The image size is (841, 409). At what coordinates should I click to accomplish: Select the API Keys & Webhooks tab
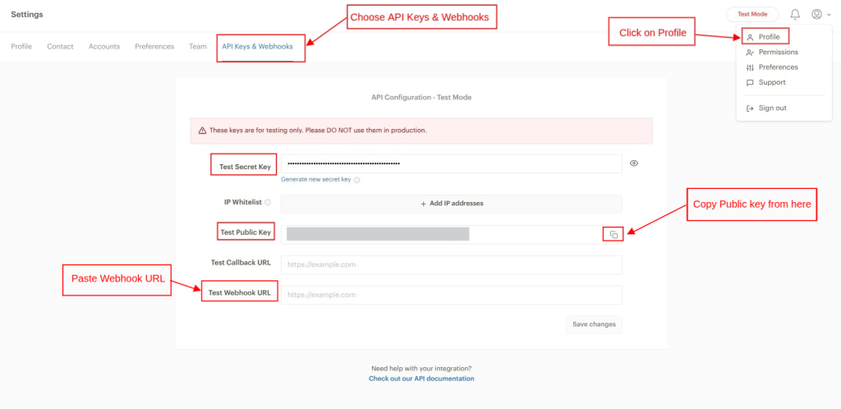point(257,47)
